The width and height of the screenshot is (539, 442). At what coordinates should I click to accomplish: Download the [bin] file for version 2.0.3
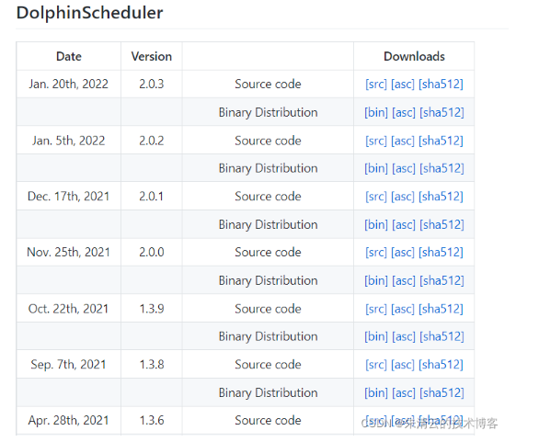click(x=376, y=112)
